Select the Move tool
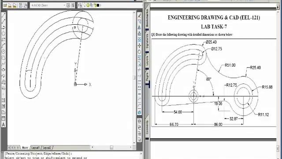 pyautogui.click(x=139, y=46)
